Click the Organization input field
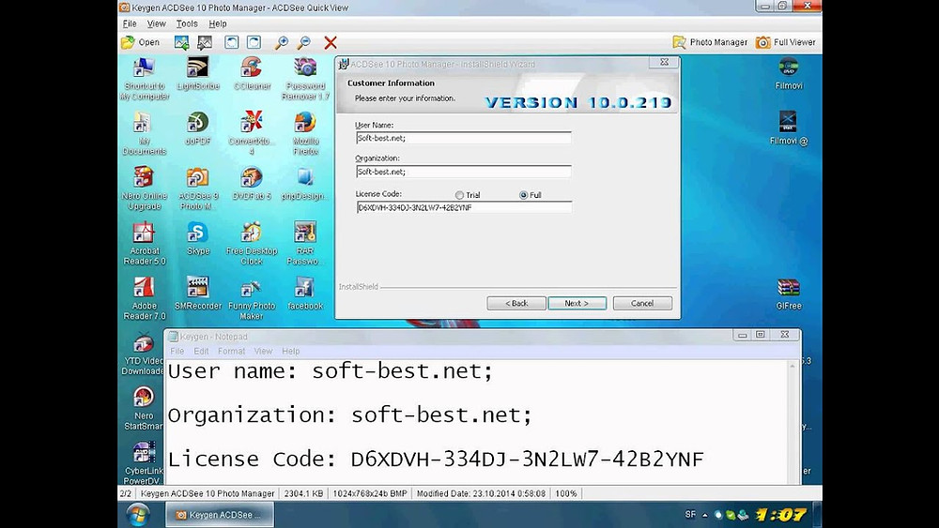This screenshot has height=528, width=939. tap(463, 172)
